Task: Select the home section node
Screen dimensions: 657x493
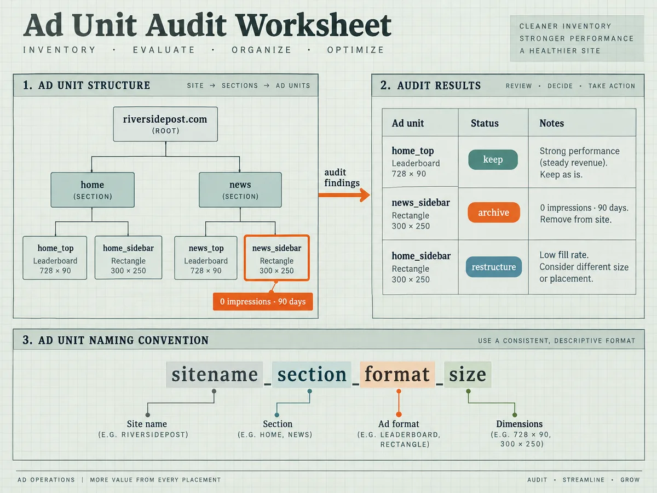Action: [93, 190]
